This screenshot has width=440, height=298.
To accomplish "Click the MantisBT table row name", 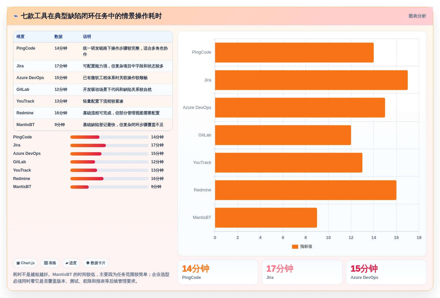I will pyautogui.click(x=26, y=125).
